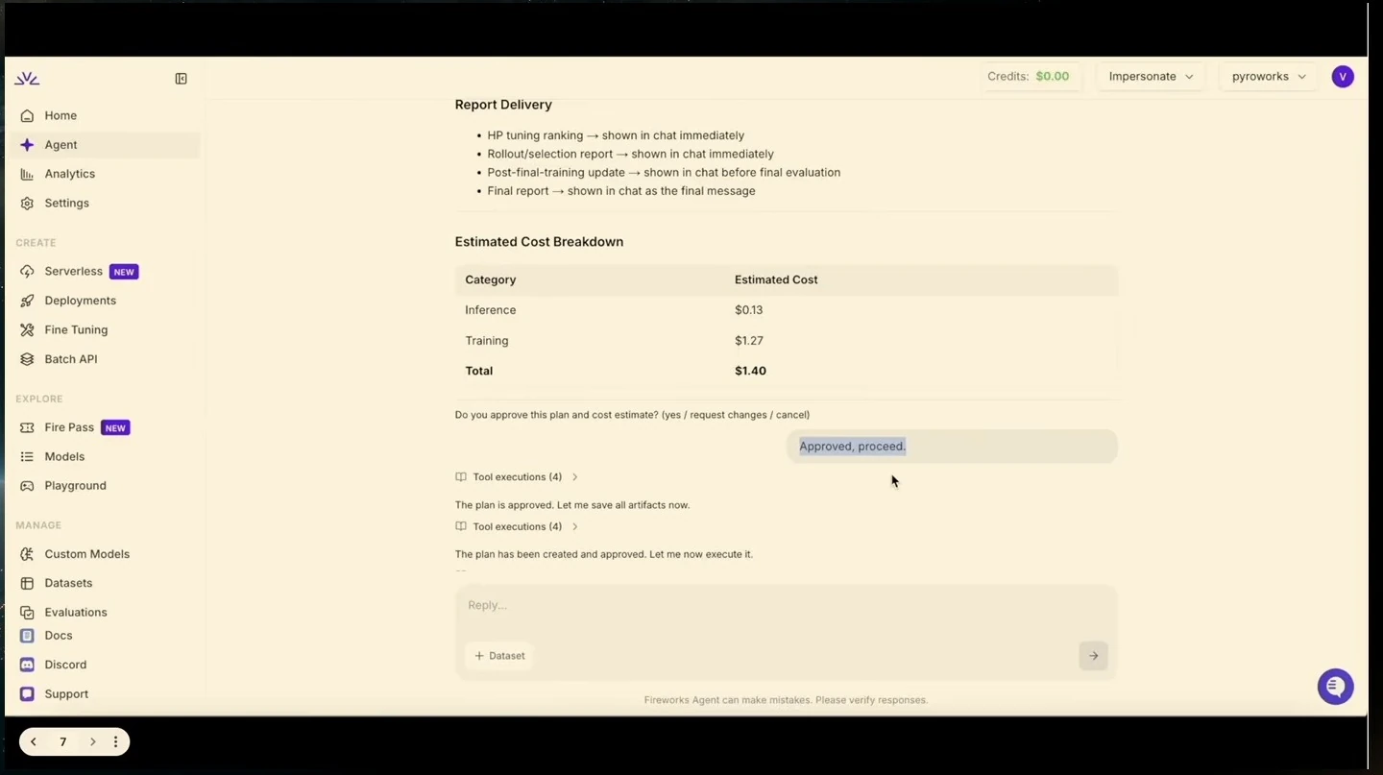Click the send arrow button

point(1093,656)
